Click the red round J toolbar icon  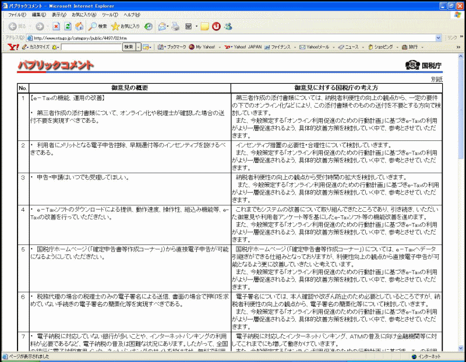216,26
